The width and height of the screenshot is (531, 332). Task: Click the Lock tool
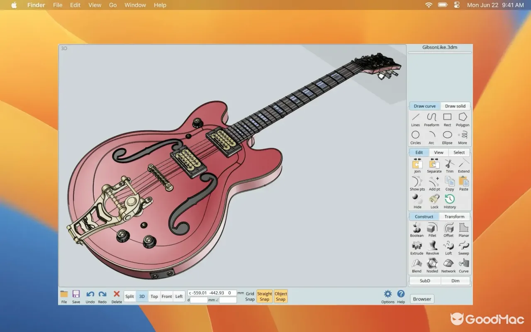point(434,201)
